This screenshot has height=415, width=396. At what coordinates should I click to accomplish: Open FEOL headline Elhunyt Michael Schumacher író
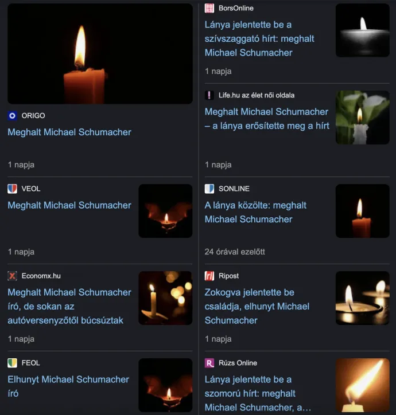click(x=68, y=386)
